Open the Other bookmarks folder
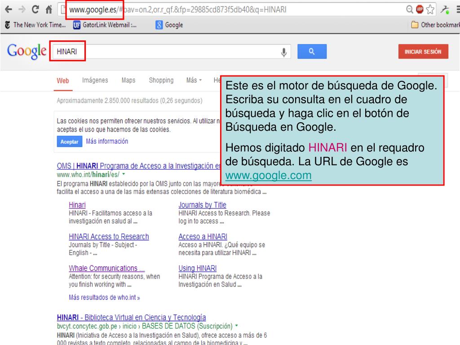This screenshot has height=345, width=460. click(436, 25)
